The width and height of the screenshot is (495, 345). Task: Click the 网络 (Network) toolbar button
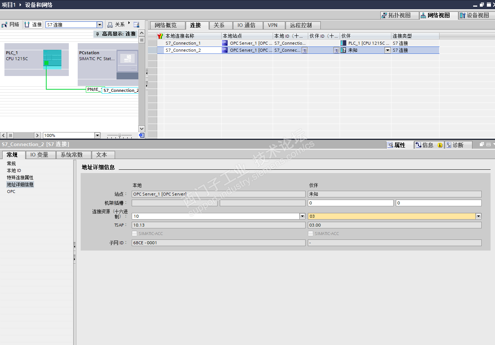tap(10, 25)
